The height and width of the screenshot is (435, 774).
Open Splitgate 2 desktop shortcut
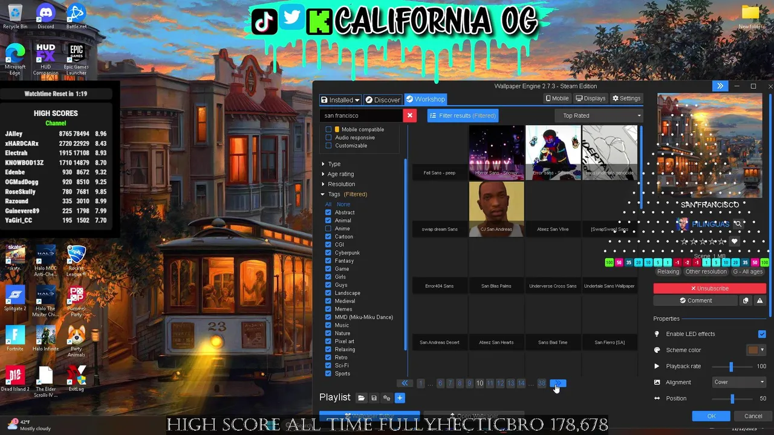[15, 300]
